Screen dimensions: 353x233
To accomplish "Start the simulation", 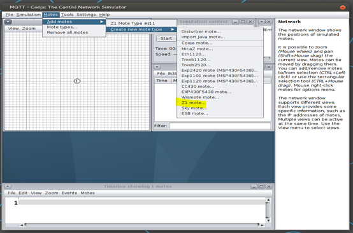I will (x=166, y=38).
